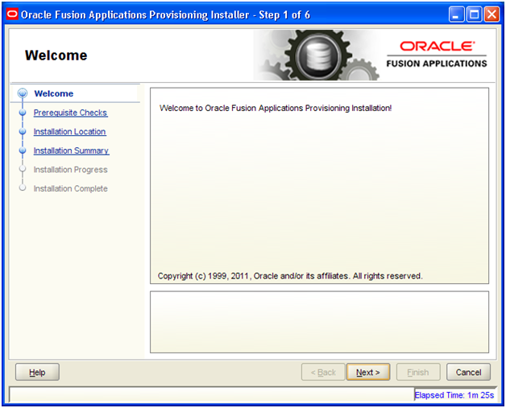
Task: Click the Installation Complete step bullet
Action: click(23, 188)
